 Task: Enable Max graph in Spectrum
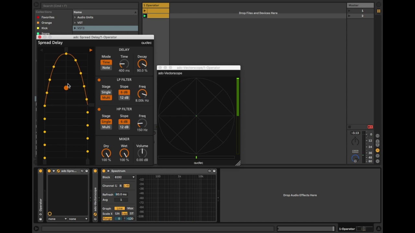[x=130, y=208]
